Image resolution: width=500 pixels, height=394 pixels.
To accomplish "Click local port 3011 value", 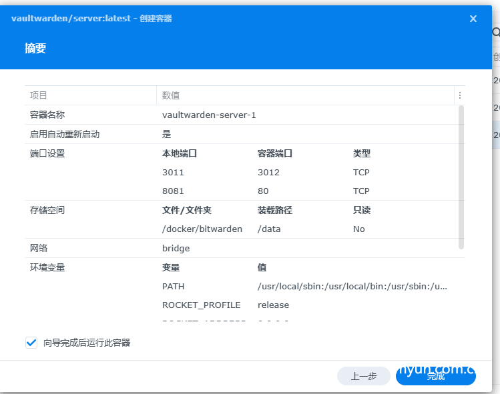I will 173,172.
